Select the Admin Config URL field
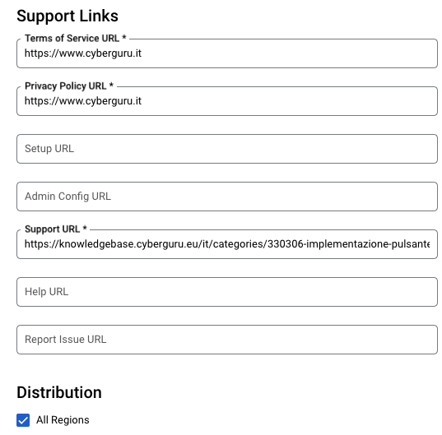Image resolution: width=442 pixels, height=435 pixels. pyautogui.click(x=227, y=197)
